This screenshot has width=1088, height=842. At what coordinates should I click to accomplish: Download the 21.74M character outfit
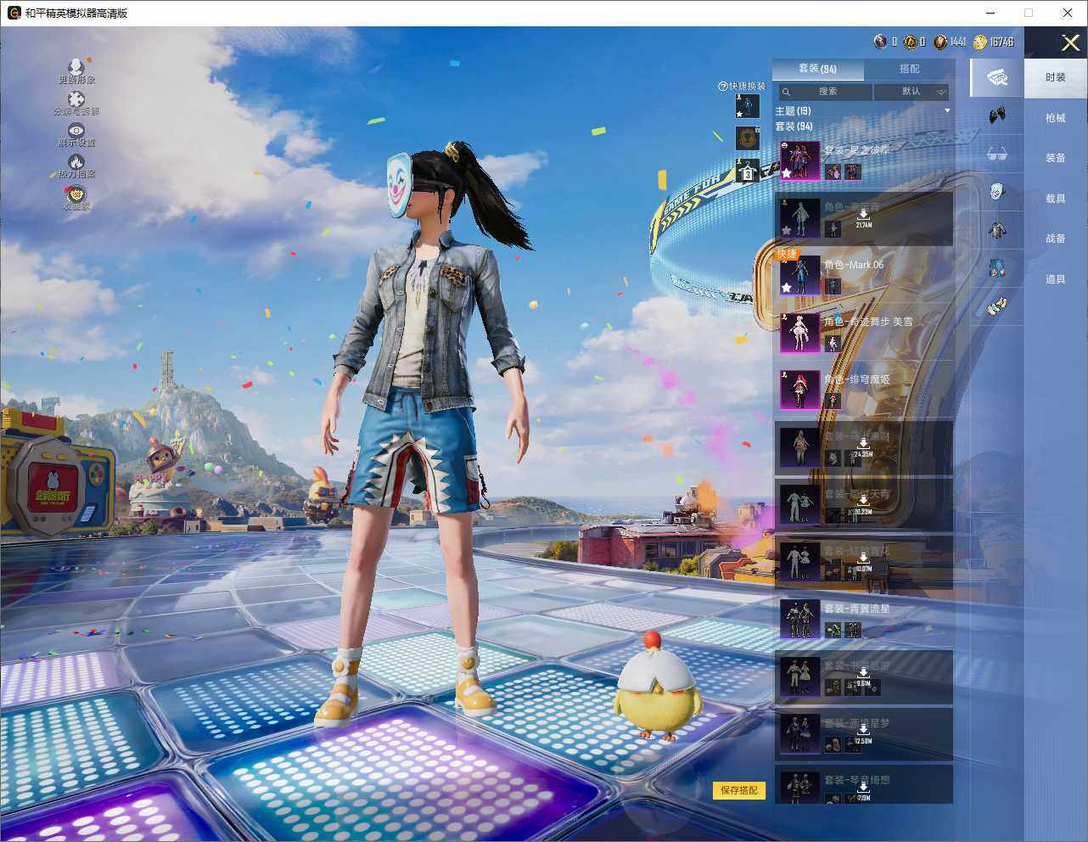click(863, 218)
